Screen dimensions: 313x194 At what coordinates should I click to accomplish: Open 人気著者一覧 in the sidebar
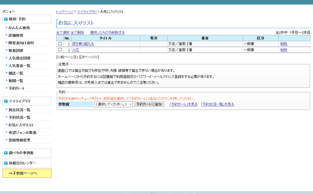click(x=20, y=65)
